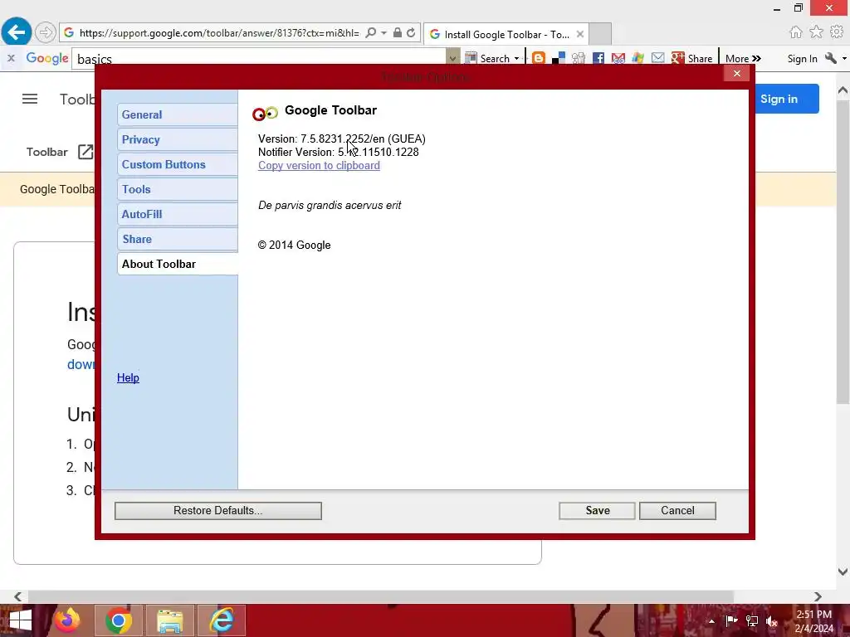Select the About Toolbar tab
850x637 pixels.
178,265
